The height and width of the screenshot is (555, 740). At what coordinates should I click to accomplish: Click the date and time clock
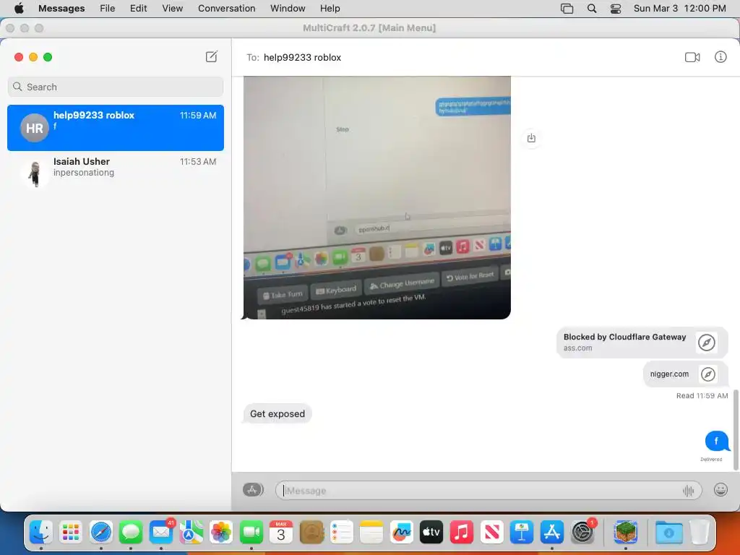tap(679, 8)
